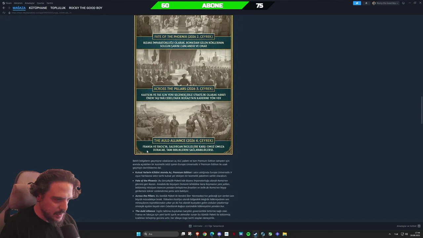
Task: Open Google Chrome from taskbar
Action: pyautogui.click(x=205, y=234)
